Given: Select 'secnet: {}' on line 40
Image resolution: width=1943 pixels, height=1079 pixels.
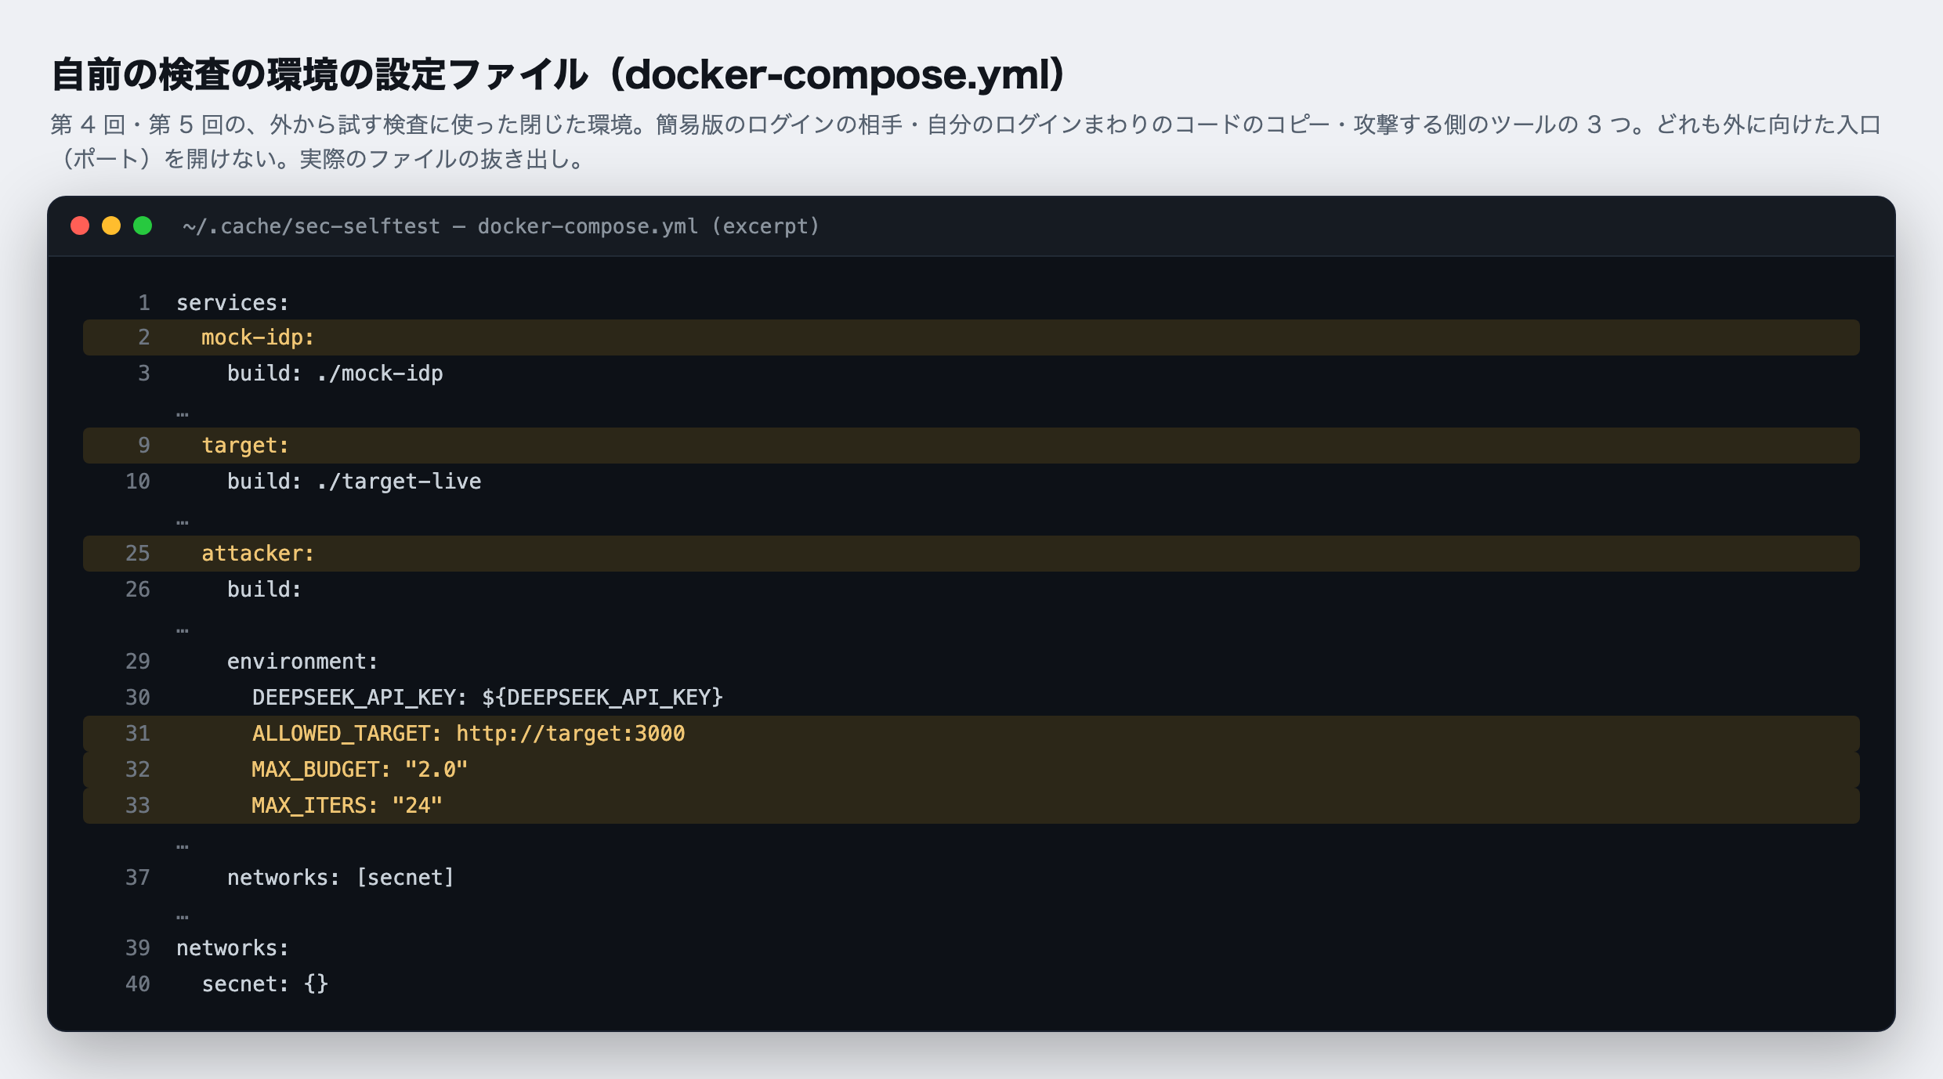Looking at the screenshot, I should (x=265, y=984).
